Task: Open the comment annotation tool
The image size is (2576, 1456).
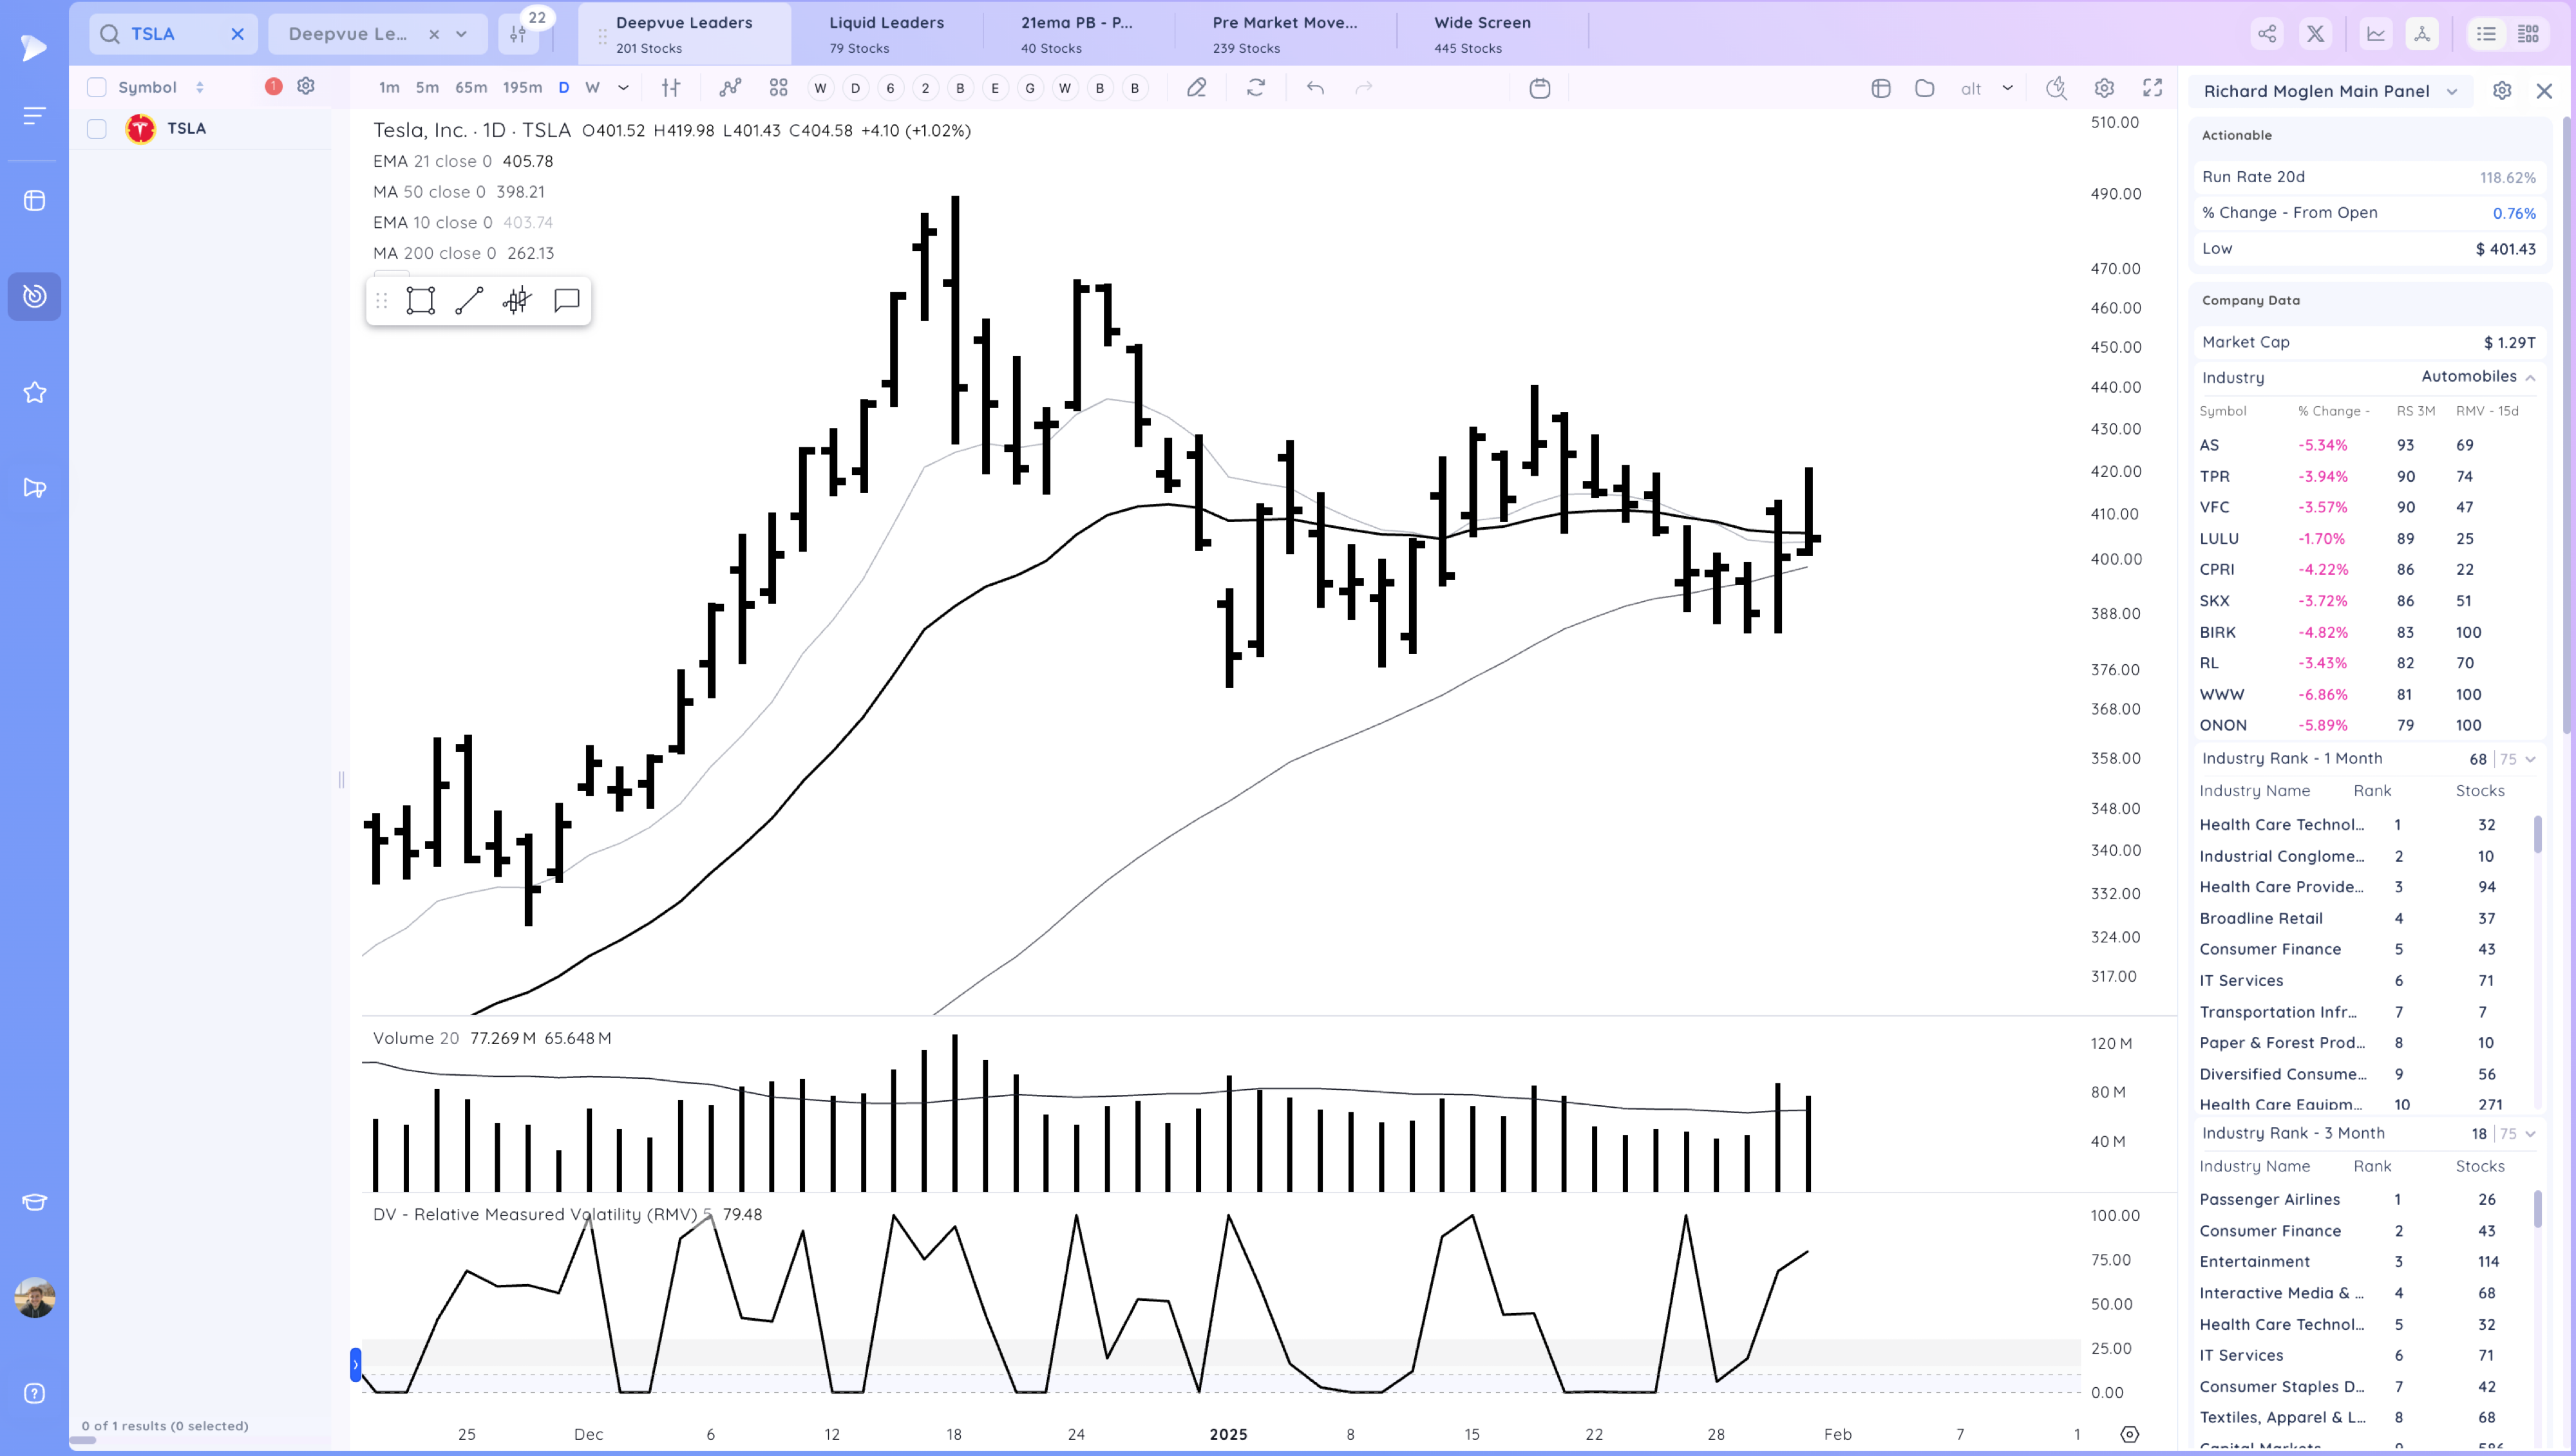Action: tap(567, 300)
